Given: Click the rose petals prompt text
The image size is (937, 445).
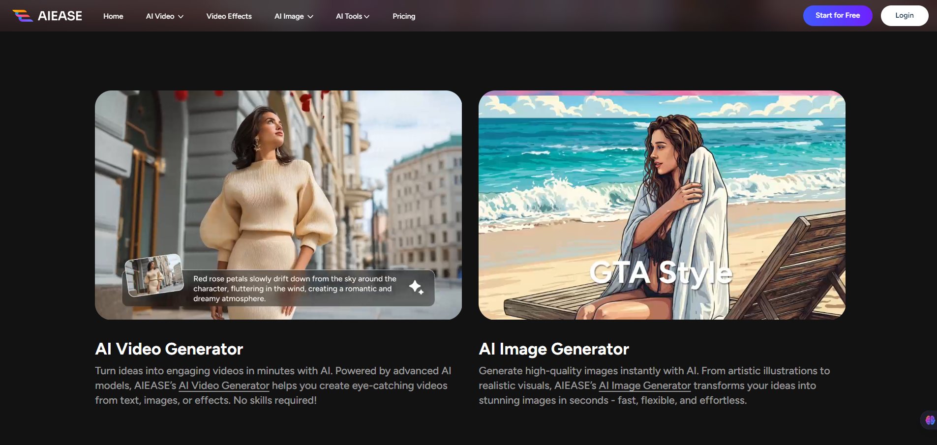Looking at the screenshot, I should pyautogui.click(x=295, y=289).
